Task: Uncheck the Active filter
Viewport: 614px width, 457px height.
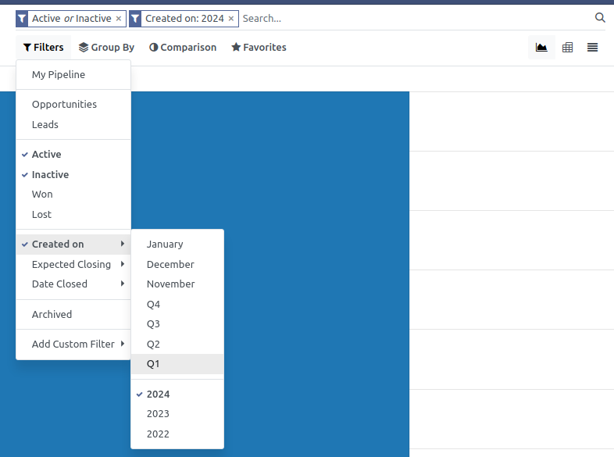Action: [x=73, y=155]
